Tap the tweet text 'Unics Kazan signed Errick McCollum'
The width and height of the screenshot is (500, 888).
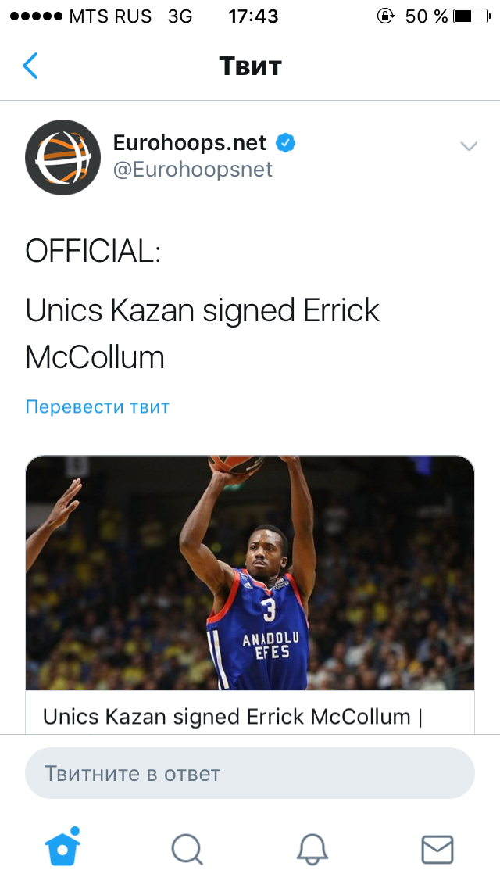point(202,334)
